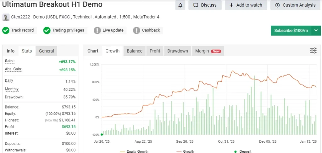Click the $100.00 deposits value
Viewport: 322px width, 153px height.
tap(69, 144)
